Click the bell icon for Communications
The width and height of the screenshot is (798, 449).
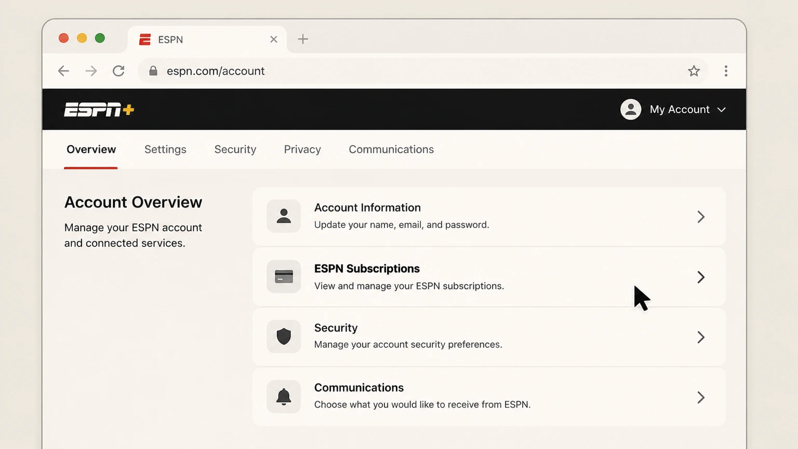(x=284, y=397)
